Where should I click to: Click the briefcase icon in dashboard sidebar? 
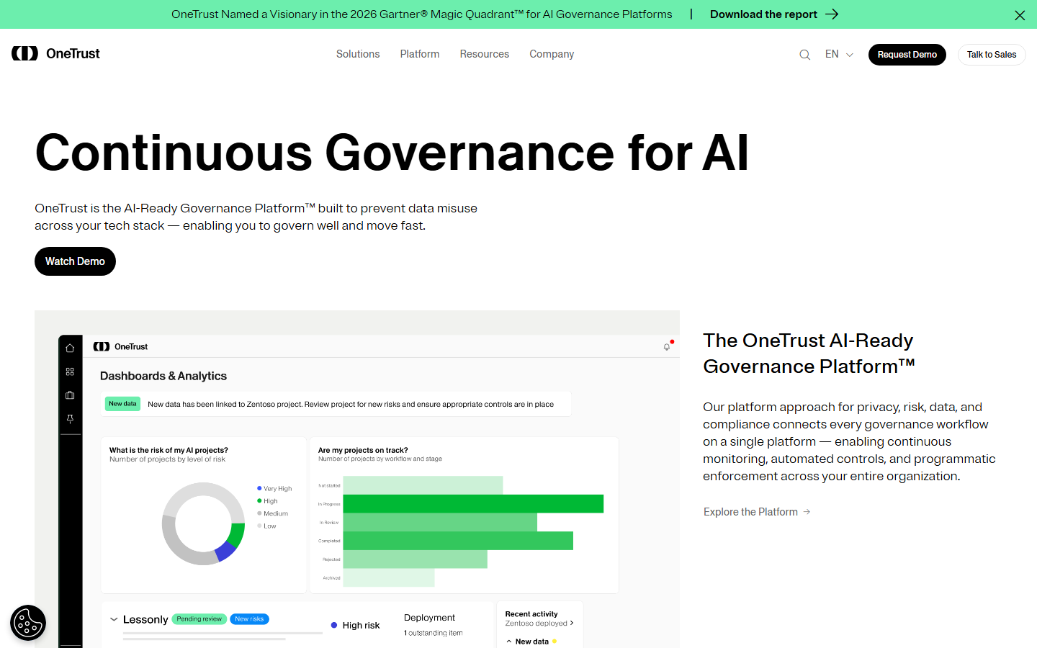coord(70,395)
